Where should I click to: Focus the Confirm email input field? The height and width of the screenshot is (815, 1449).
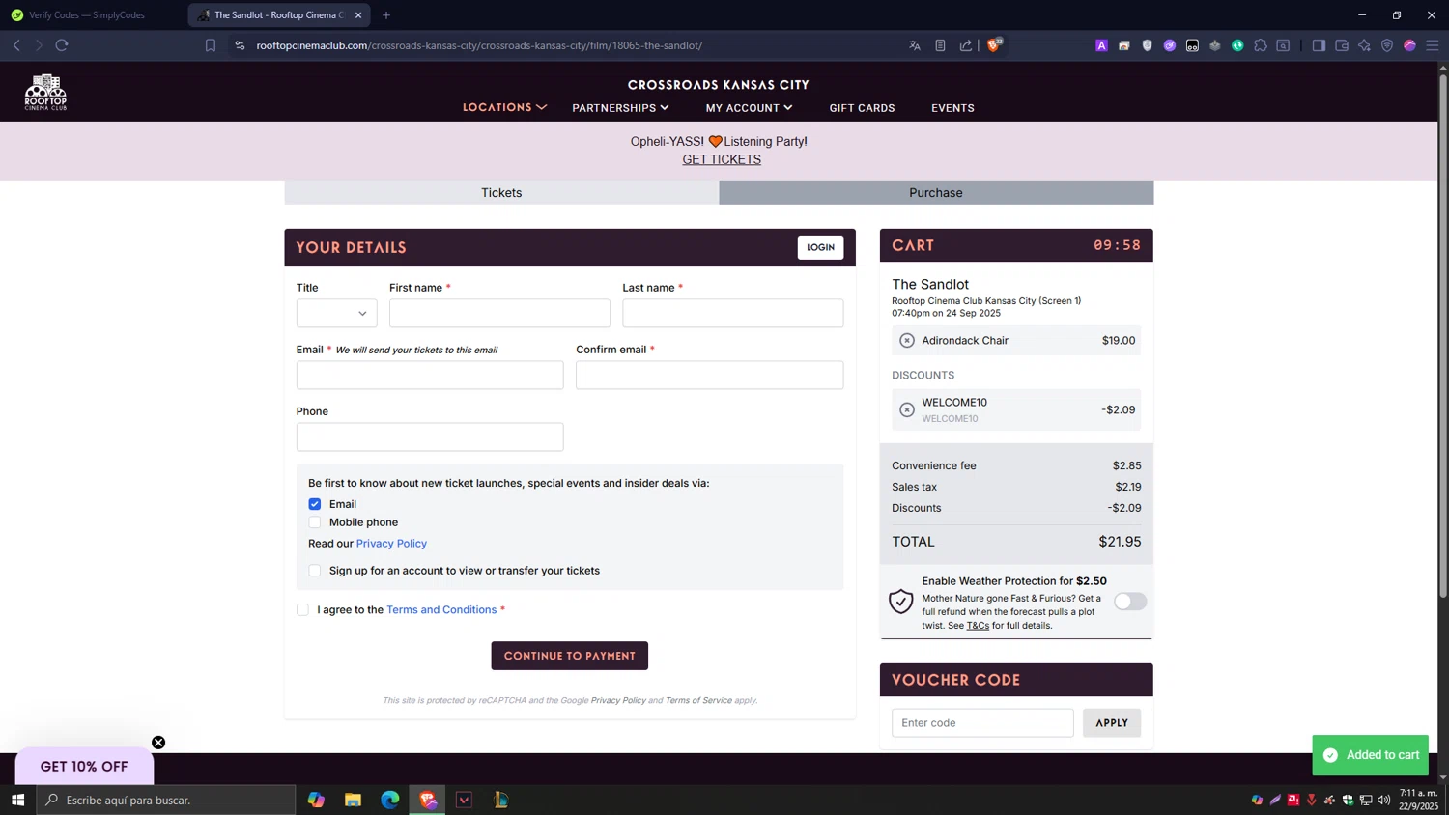click(x=709, y=375)
